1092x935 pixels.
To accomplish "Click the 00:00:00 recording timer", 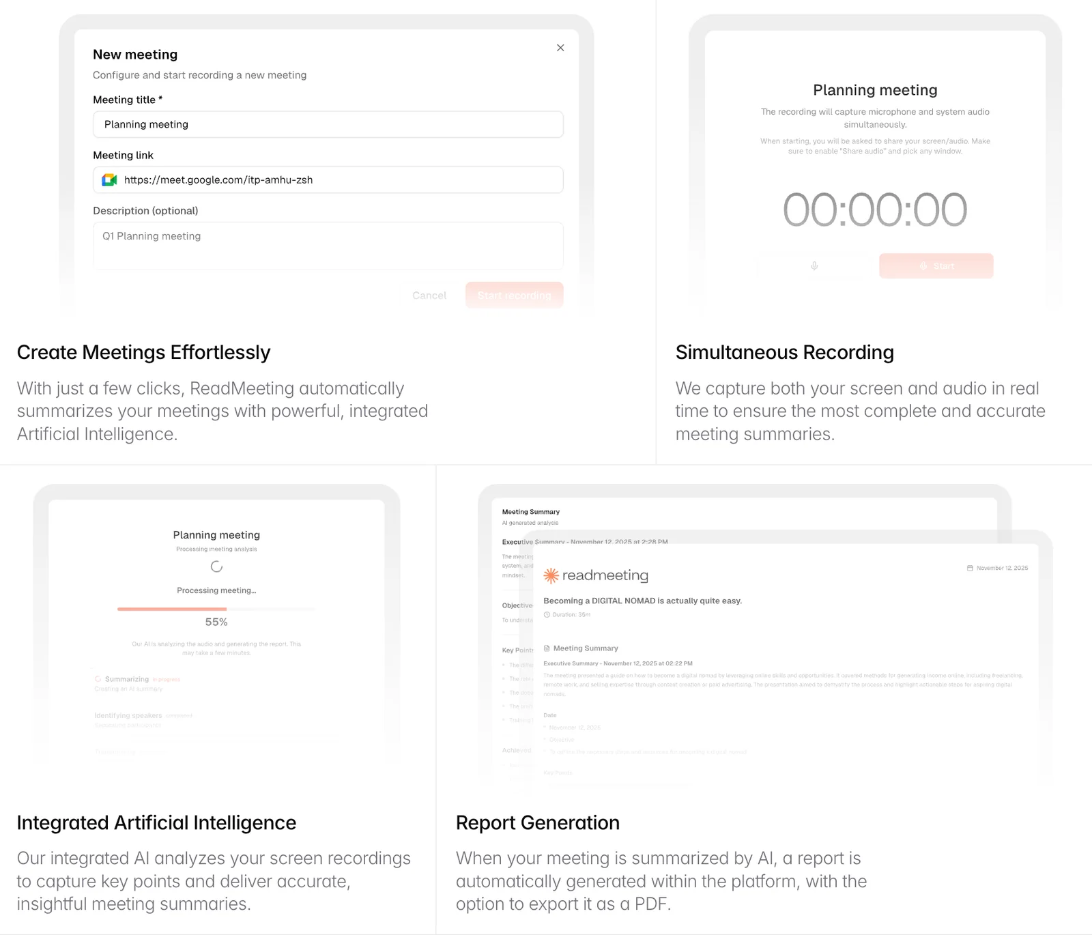I will click(x=874, y=210).
